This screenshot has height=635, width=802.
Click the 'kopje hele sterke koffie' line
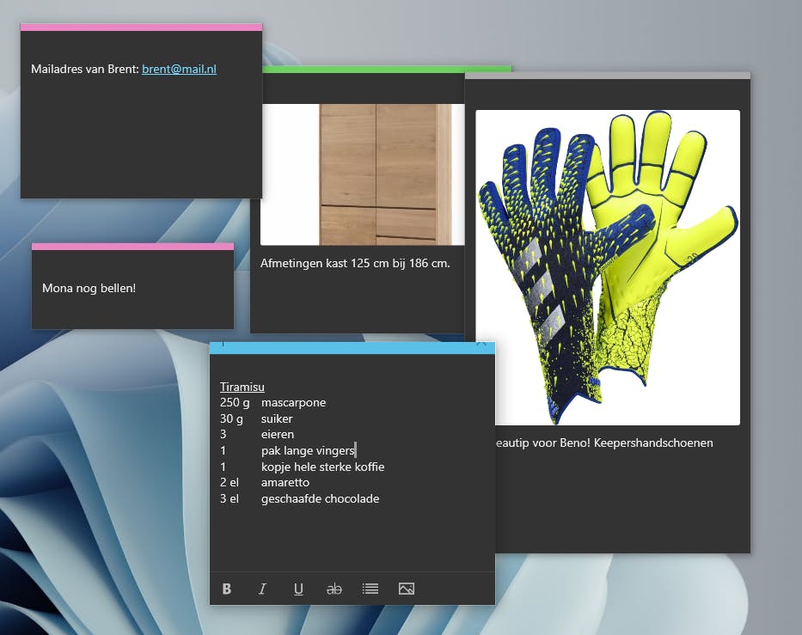point(322,467)
